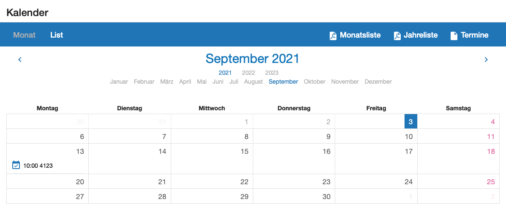Jump to Oktober in month list
506x210 pixels.
tap(315, 82)
